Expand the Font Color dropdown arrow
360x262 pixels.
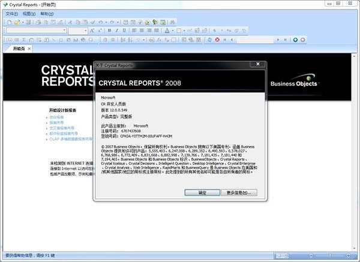coord(173,31)
